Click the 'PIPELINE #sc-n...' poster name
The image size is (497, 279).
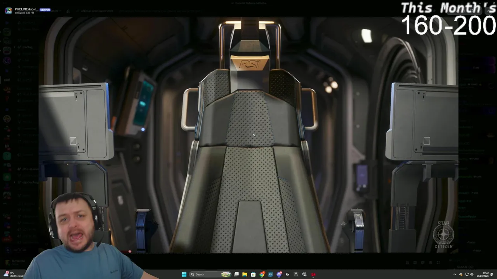[26, 9]
